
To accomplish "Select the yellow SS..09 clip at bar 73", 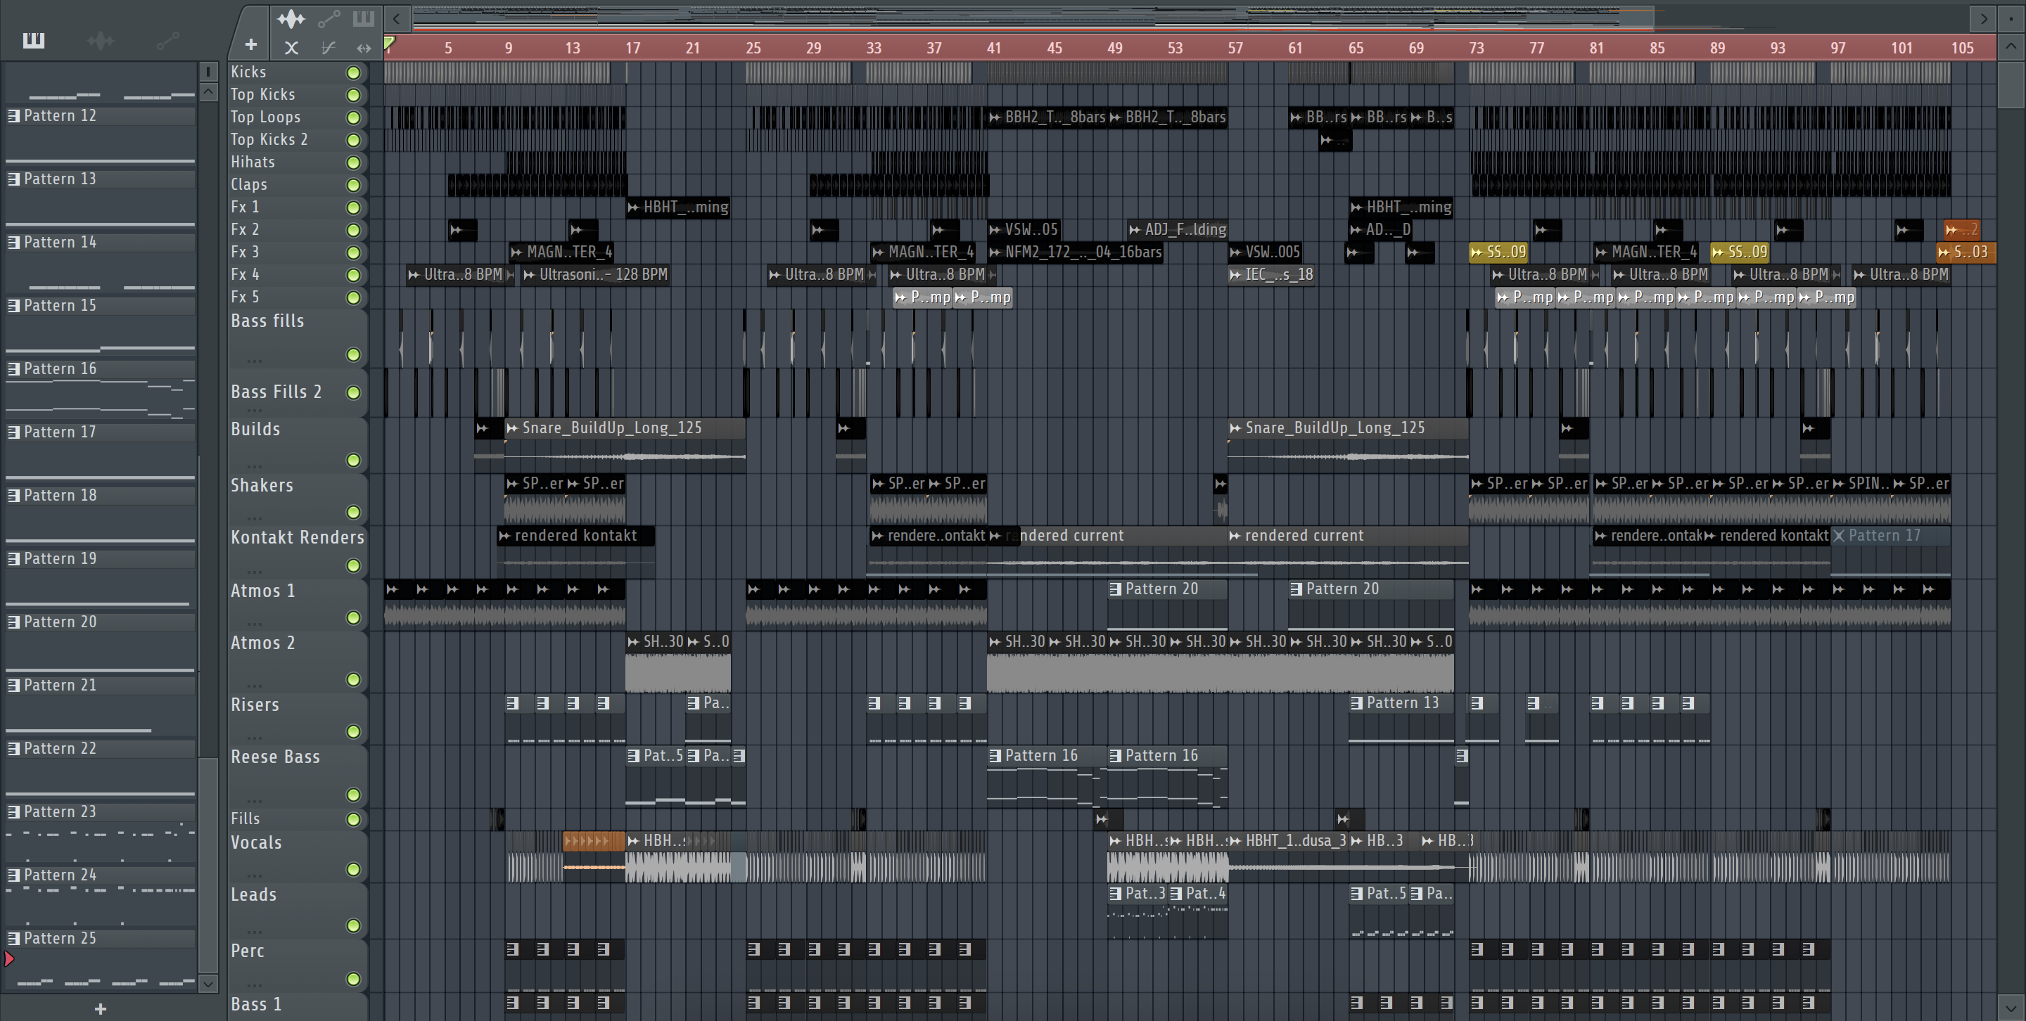I will click(1498, 252).
